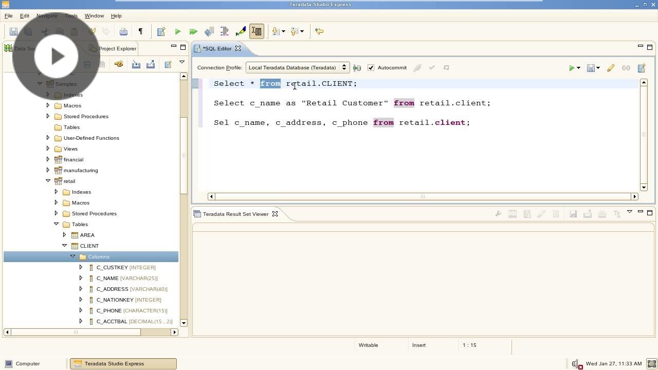This screenshot has width=658, height=370.
Task: Click the connection icon beside profile selector
Action: click(357, 68)
